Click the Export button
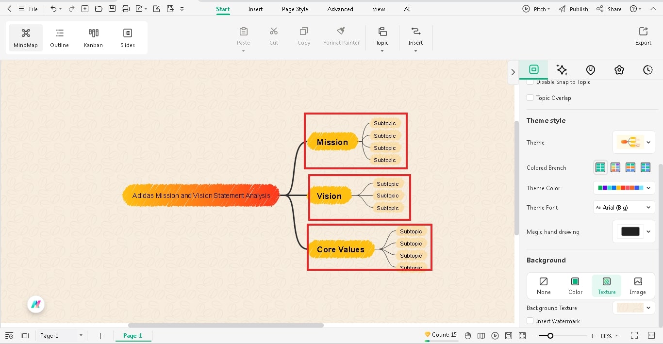The image size is (663, 344). 643,36
